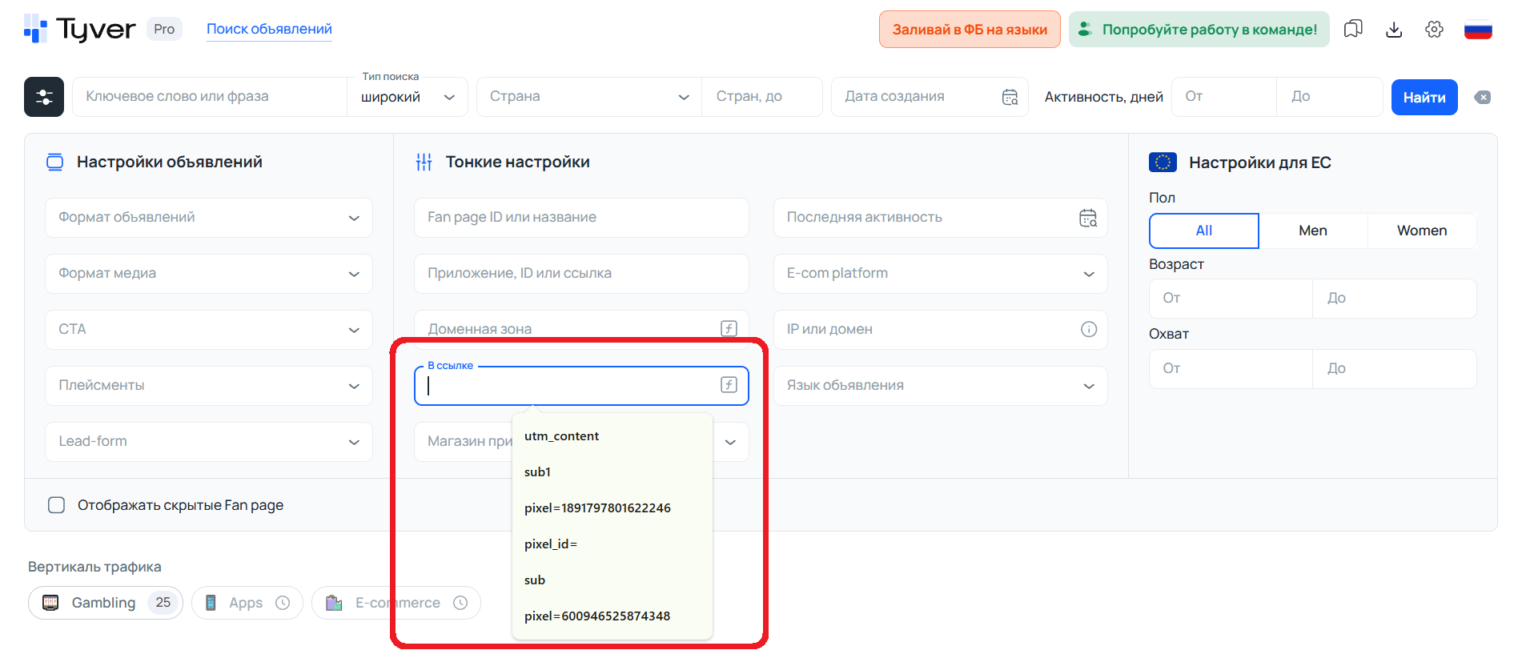Select the E-commerce vertical chip
The image size is (1522, 650).
[396, 603]
